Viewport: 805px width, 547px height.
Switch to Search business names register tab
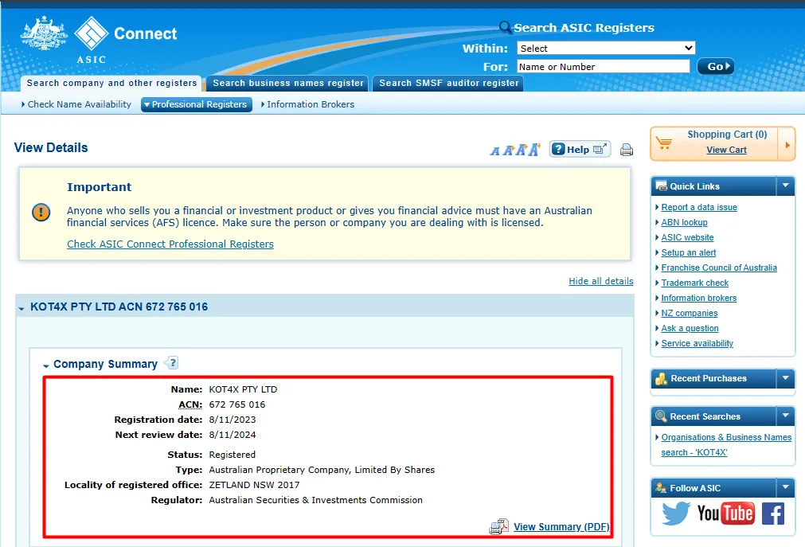(x=288, y=83)
